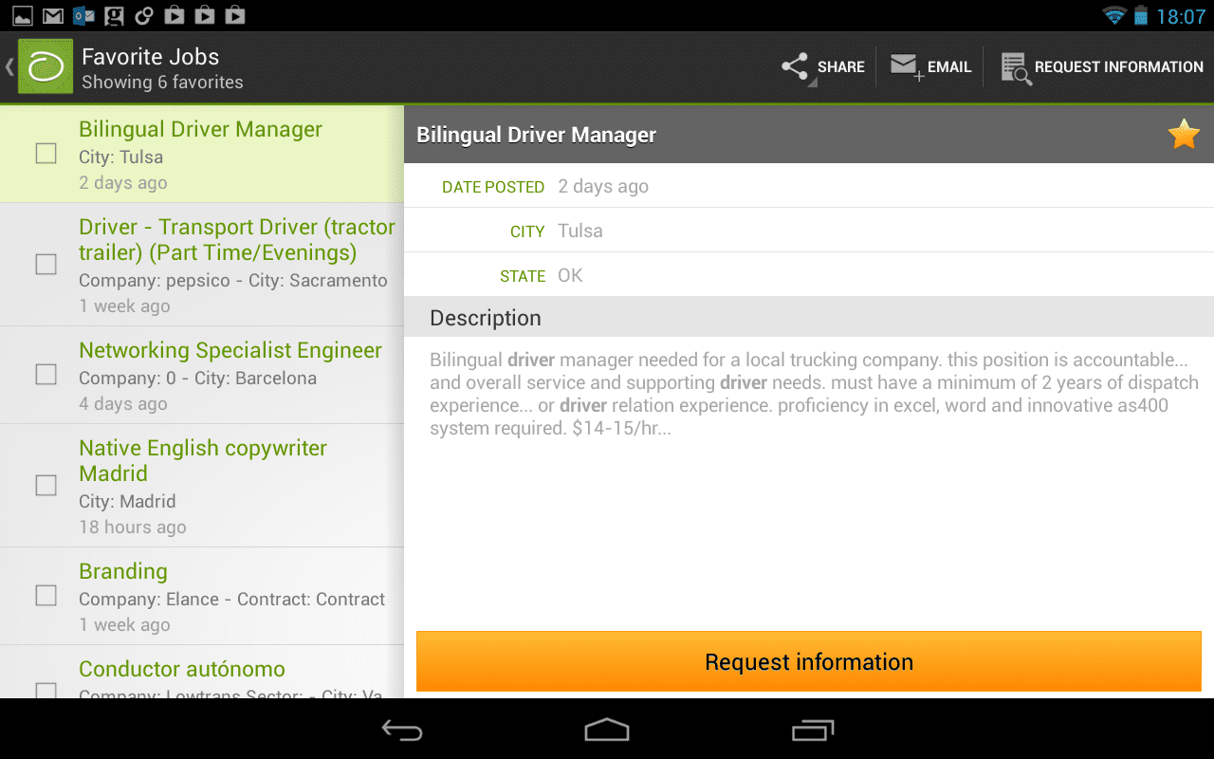Unfavorite the job using the star toggle
The image size is (1214, 759).
[x=1184, y=134]
